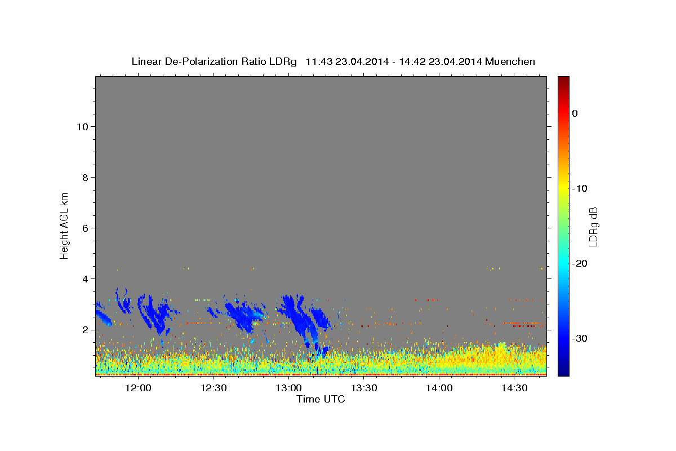The width and height of the screenshot is (676, 451).
Task: Click the colorbar value -10 label
Action: tap(579, 188)
